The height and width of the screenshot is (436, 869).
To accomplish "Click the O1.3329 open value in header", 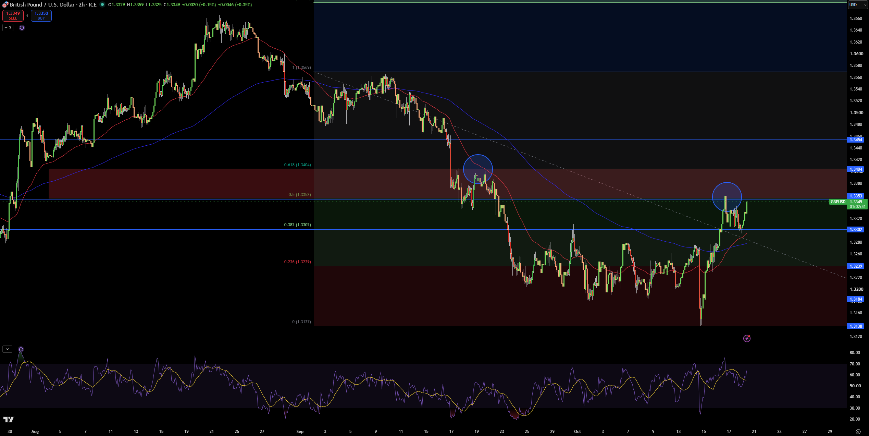I will [116, 4].
